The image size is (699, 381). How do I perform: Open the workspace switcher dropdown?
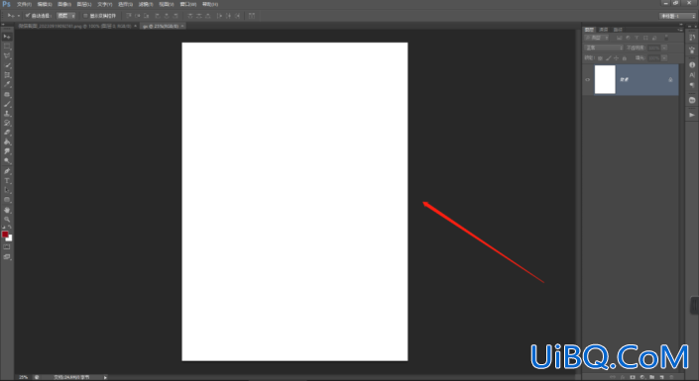[677, 16]
